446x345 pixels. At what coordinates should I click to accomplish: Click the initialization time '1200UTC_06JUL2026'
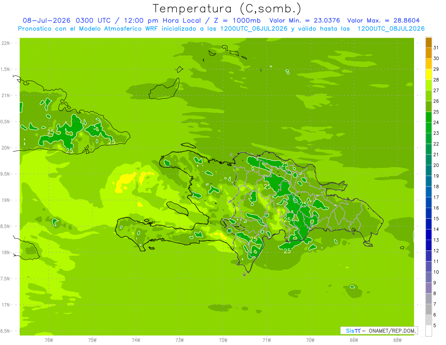[x=254, y=29]
